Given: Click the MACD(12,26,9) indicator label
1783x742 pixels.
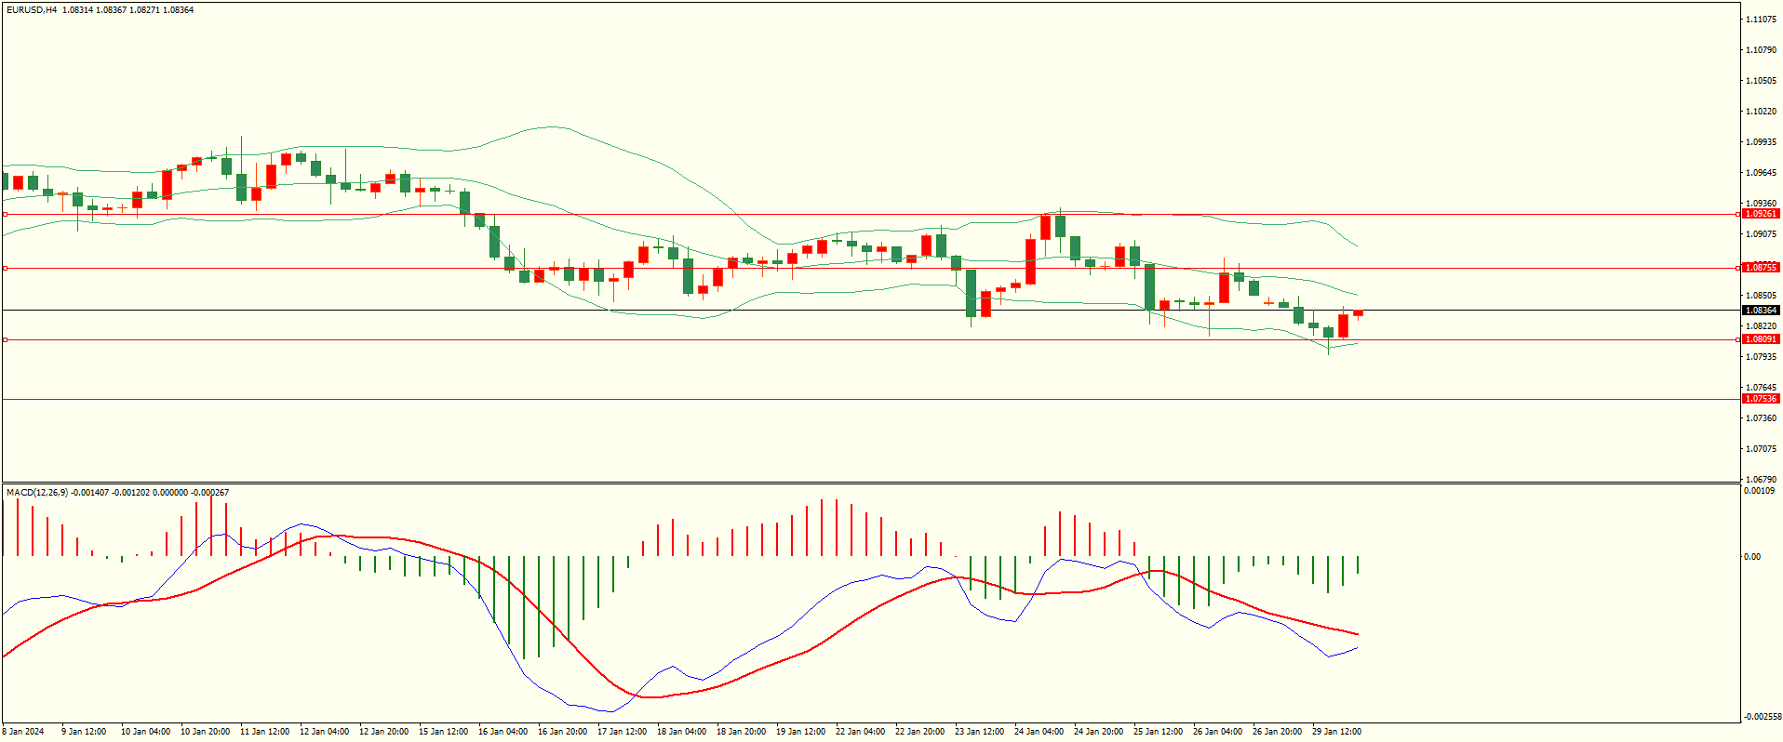Looking at the screenshot, I should tap(37, 493).
